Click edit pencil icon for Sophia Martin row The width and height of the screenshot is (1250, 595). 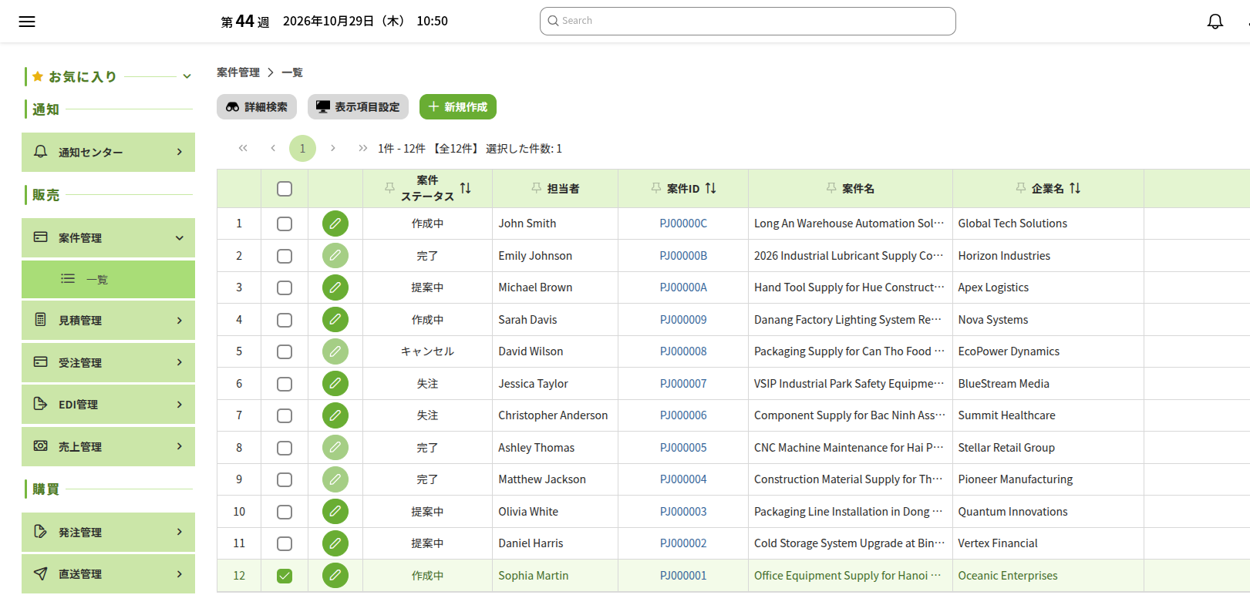(335, 575)
